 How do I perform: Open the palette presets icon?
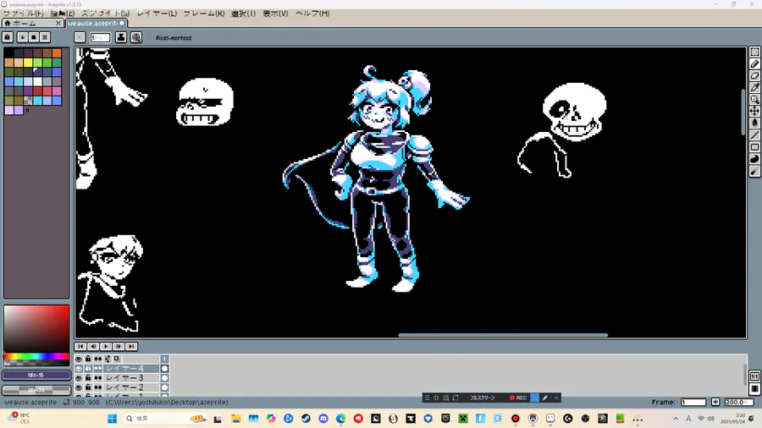click(34, 37)
